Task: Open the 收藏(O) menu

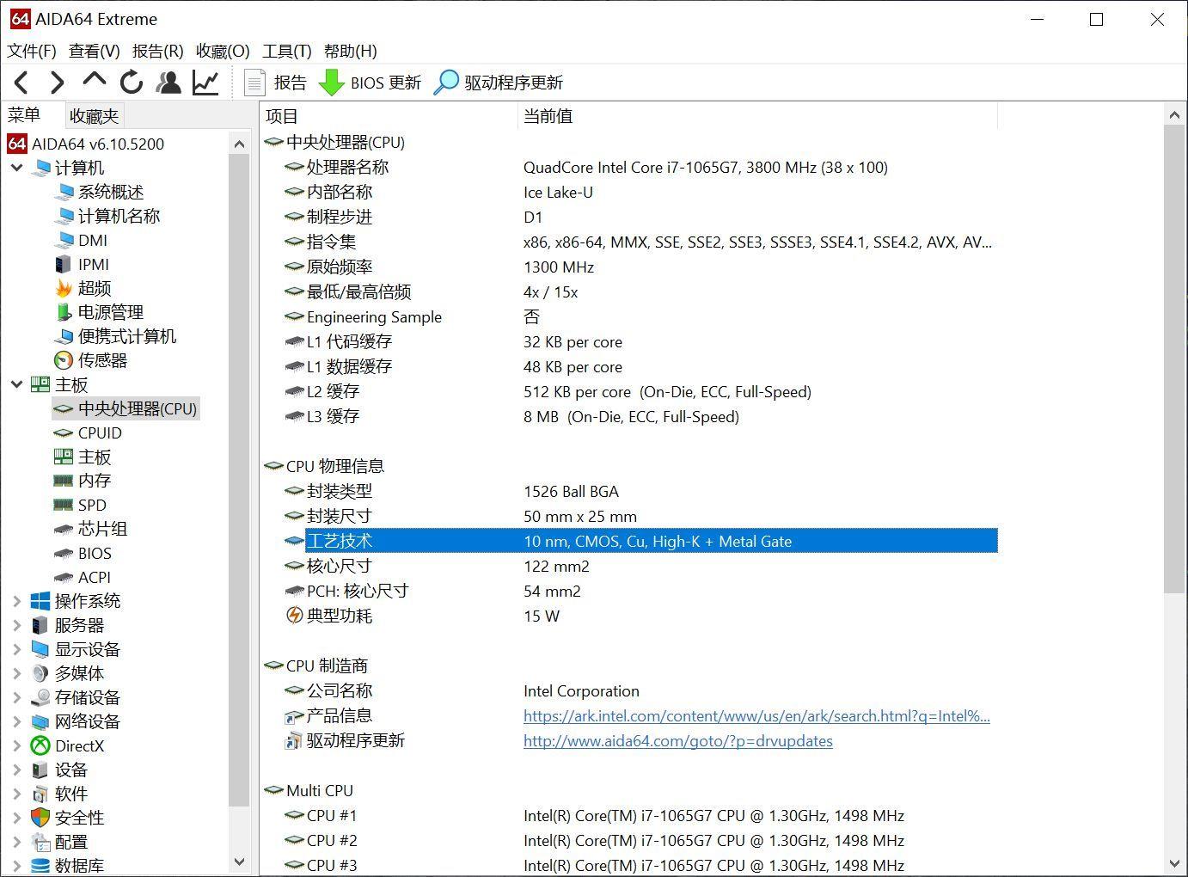Action: click(x=223, y=51)
